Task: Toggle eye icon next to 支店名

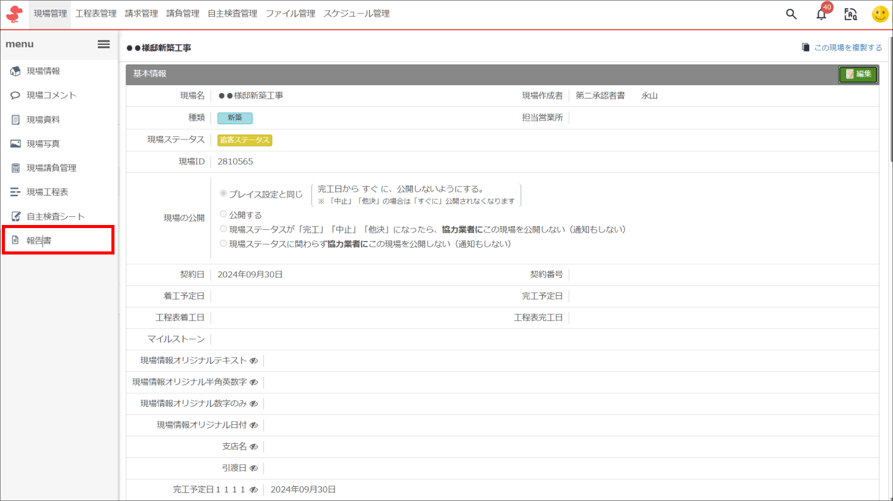Action: click(x=254, y=447)
